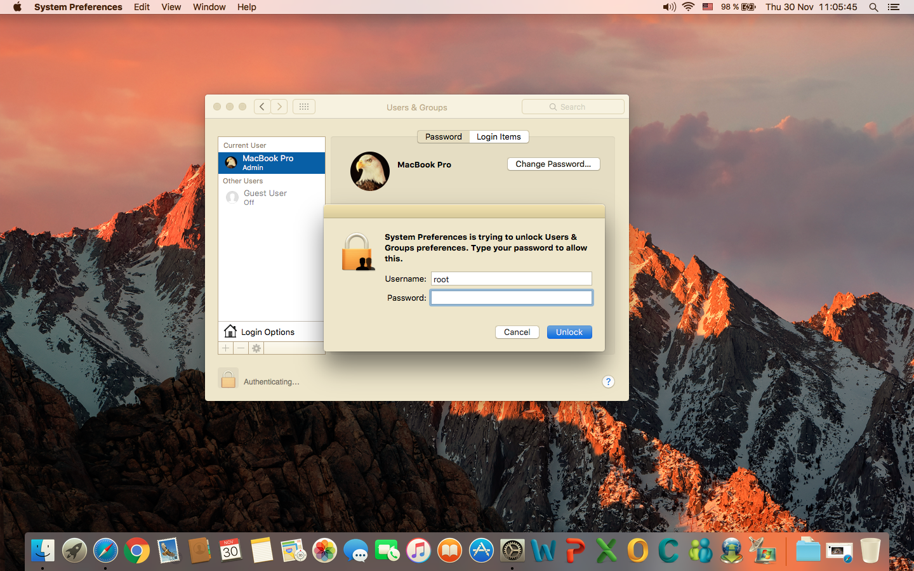Click the date and time in menu bar
The height and width of the screenshot is (571, 914).
point(811,7)
